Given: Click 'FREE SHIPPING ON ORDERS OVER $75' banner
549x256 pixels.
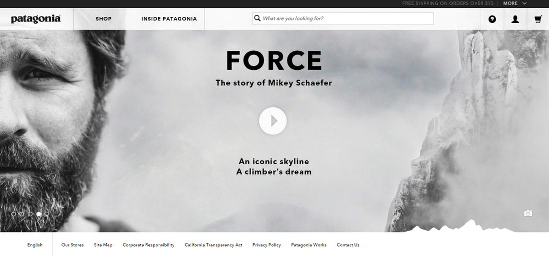Looking at the screenshot, I should pos(448,3).
